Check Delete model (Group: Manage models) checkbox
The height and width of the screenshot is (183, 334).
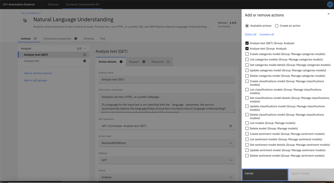[247, 128]
